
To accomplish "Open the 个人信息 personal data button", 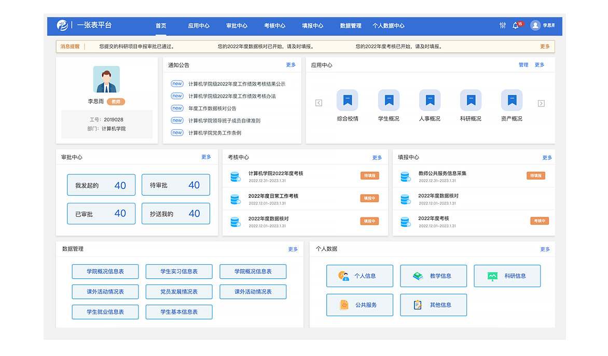I will coord(360,276).
